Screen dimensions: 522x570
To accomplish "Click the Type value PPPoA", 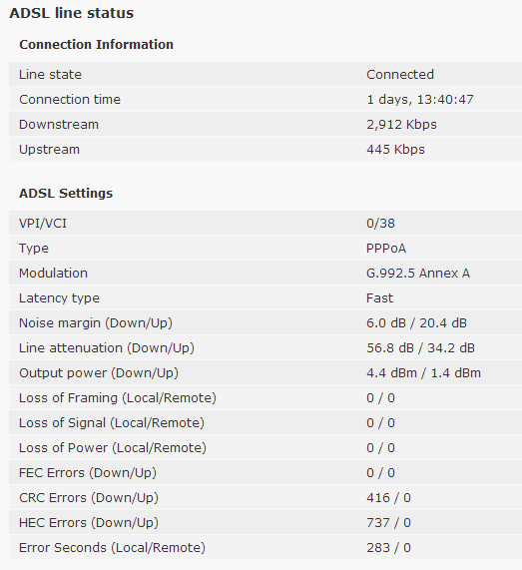I will click(x=385, y=249).
